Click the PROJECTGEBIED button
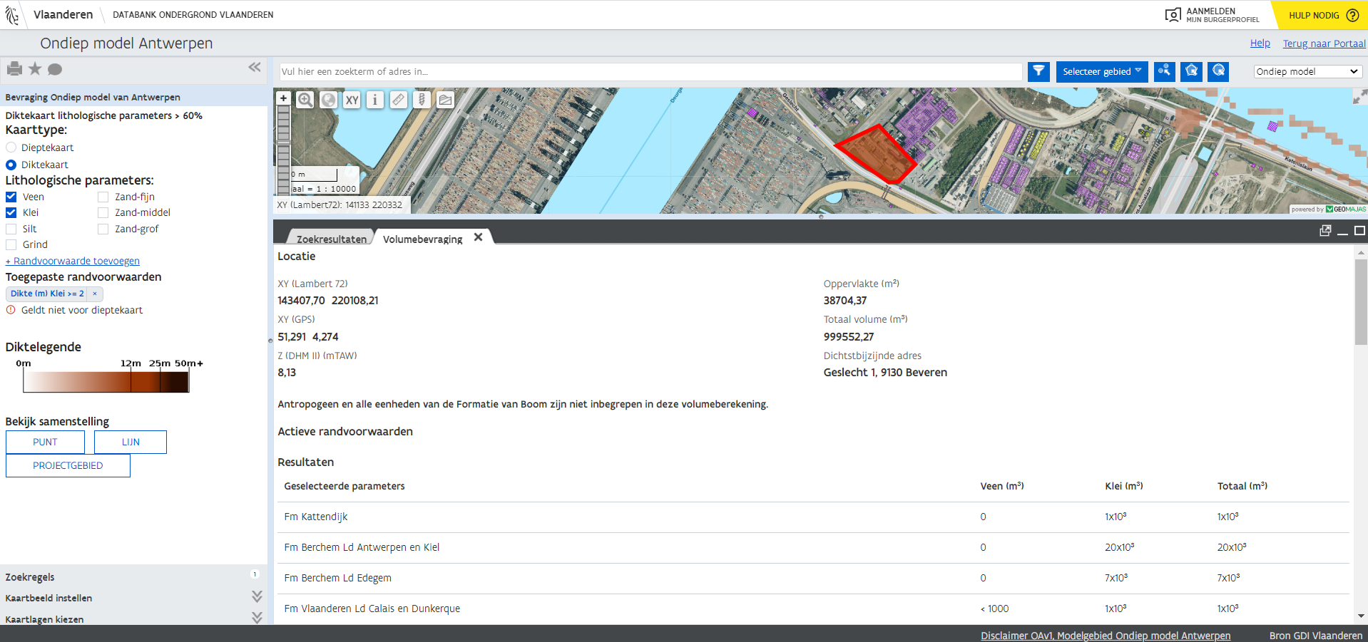This screenshot has width=1368, height=642. [68, 465]
